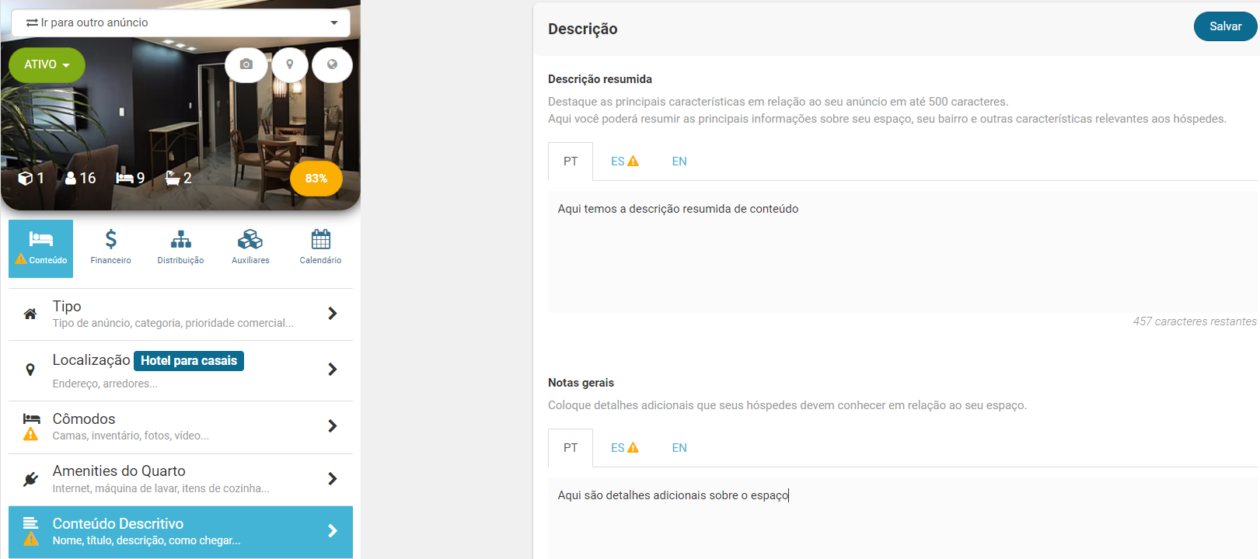Click warning icon on Descrição resumida ES tab
The image size is (1260, 559).
click(x=633, y=161)
